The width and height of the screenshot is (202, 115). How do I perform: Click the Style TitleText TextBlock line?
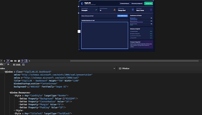(x=43, y=114)
